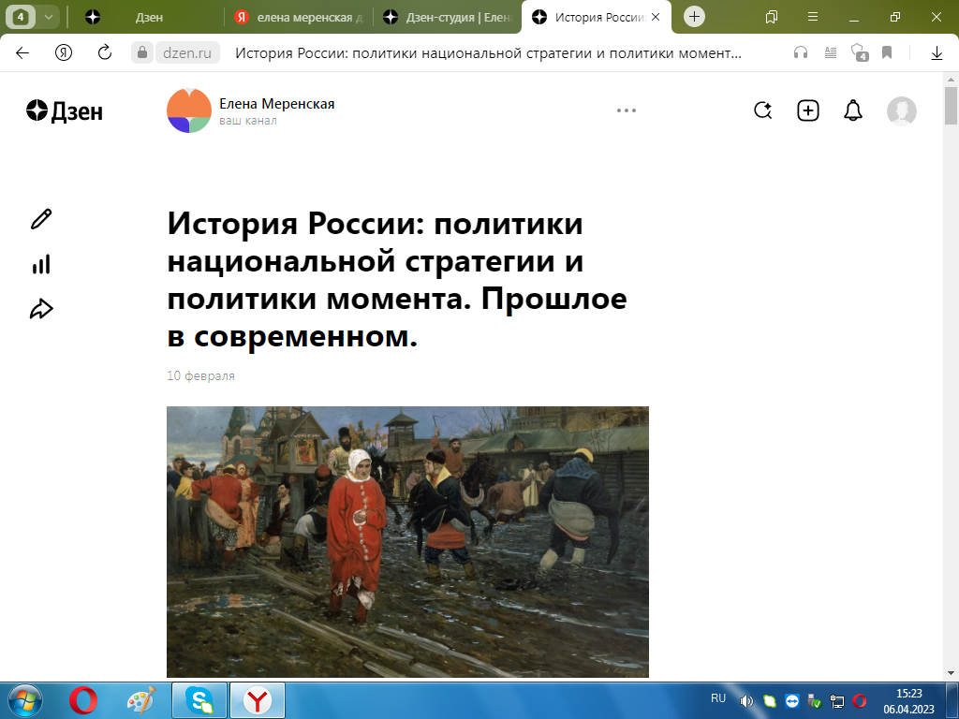Open Opera from taskbar
Image resolution: width=959 pixels, height=719 pixels.
(82, 700)
